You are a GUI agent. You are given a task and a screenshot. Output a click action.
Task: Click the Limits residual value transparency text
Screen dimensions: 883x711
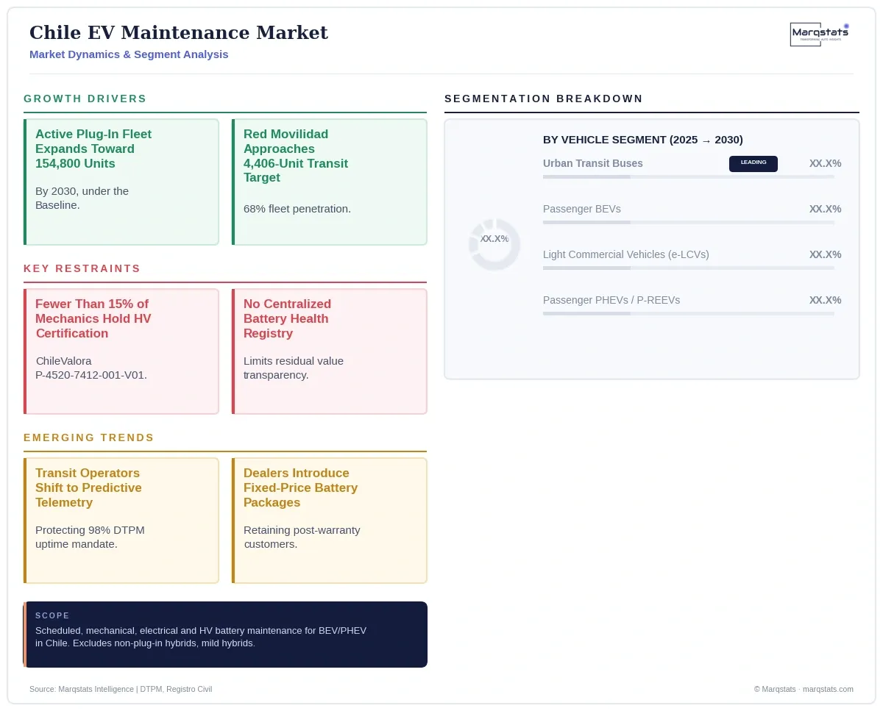click(294, 368)
